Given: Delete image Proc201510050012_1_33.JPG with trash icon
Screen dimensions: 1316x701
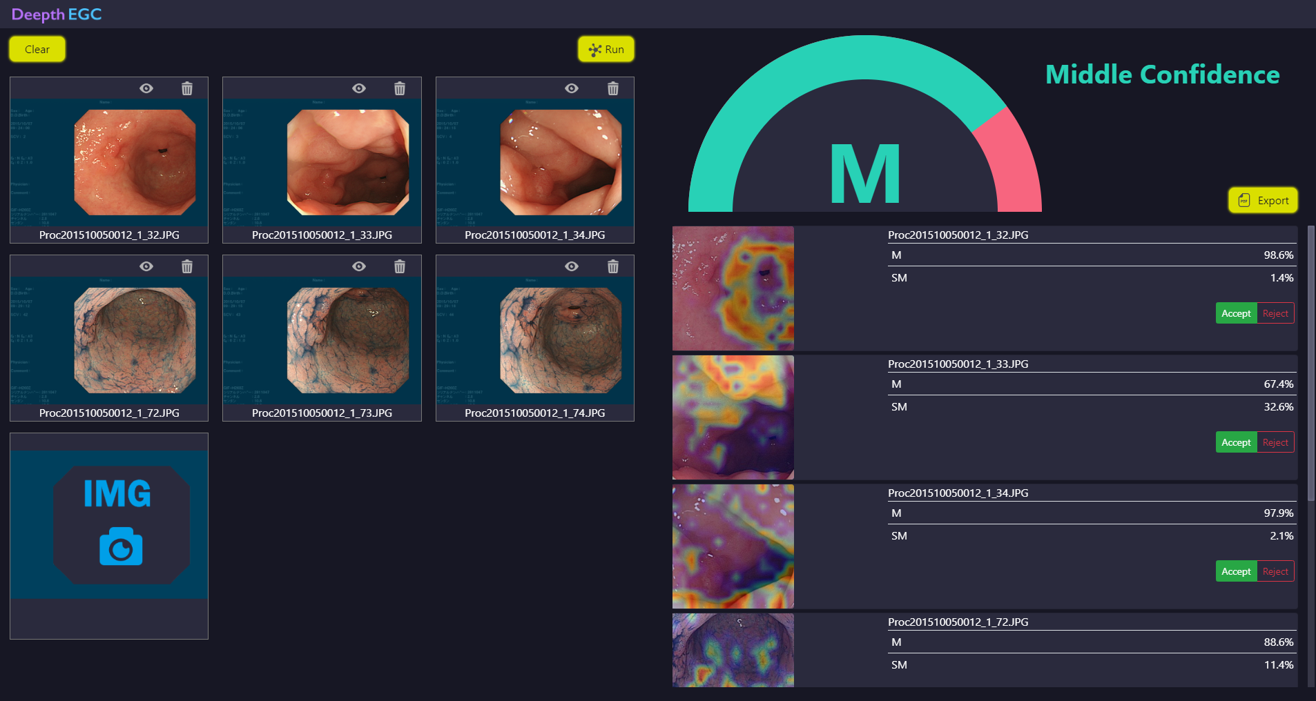Looking at the screenshot, I should (400, 88).
